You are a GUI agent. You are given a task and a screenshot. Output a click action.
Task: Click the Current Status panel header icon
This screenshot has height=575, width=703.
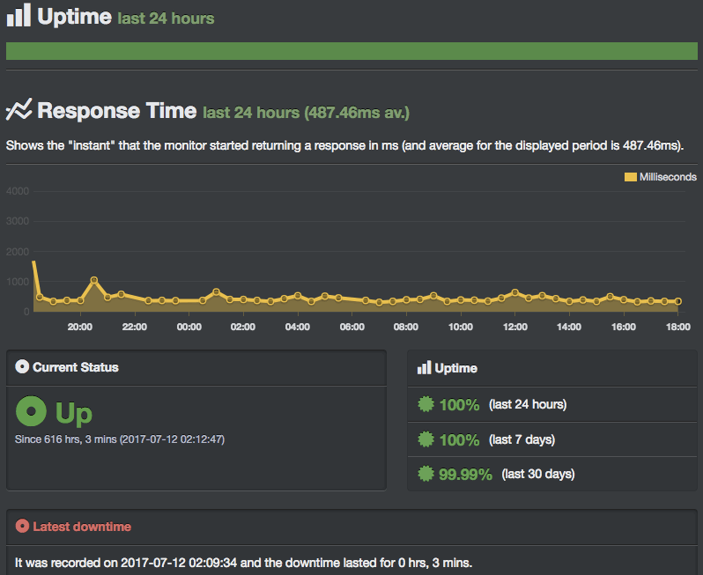(x=22, y=366)
